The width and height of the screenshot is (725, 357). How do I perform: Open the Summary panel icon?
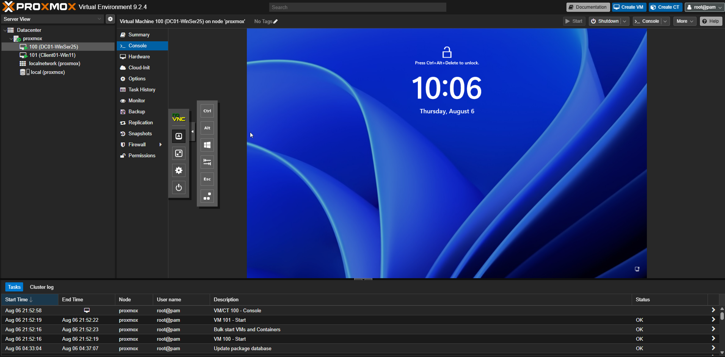coord(123,35)
